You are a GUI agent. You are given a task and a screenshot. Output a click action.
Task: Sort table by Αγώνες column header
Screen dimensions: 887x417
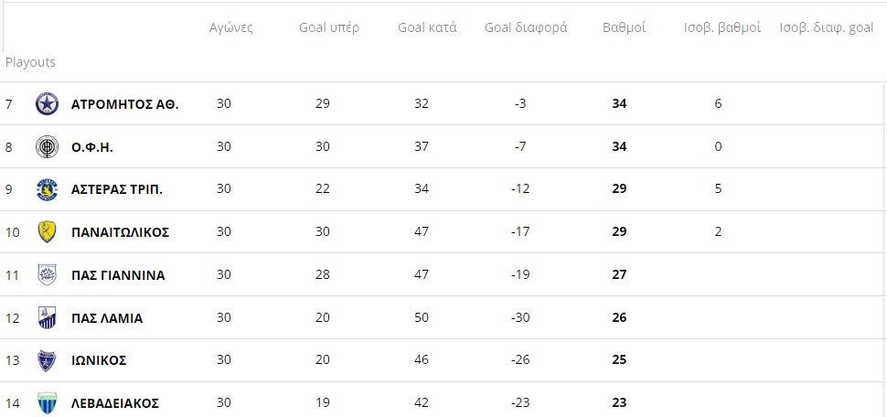[x=230, y=27]
